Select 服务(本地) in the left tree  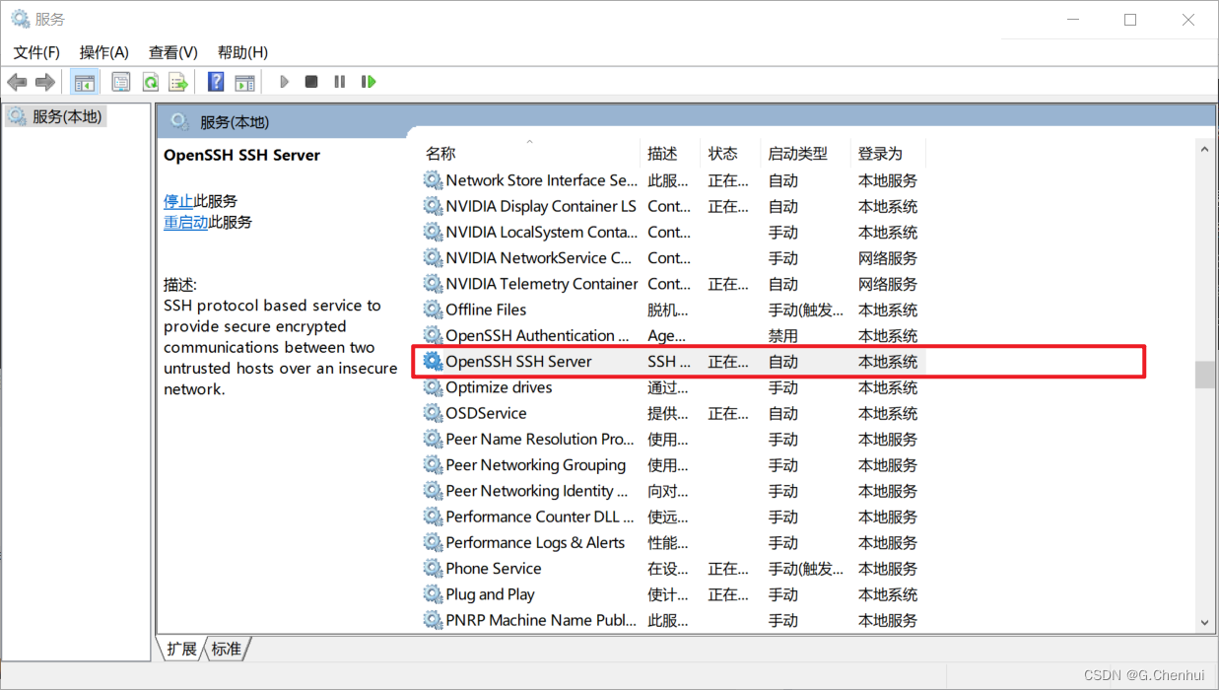tap(55, 116)
